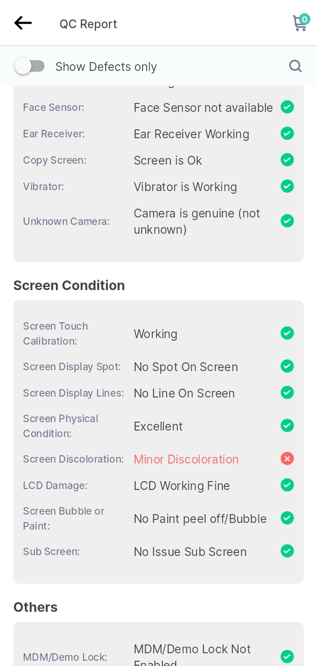Tap the check icon for No Issue Sub Screen
The width and height of the screenshot is (317, 666).
[287, 551]
